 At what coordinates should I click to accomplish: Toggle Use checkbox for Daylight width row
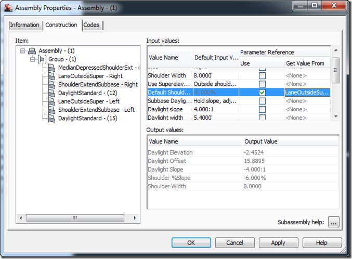tap(262, 117)
